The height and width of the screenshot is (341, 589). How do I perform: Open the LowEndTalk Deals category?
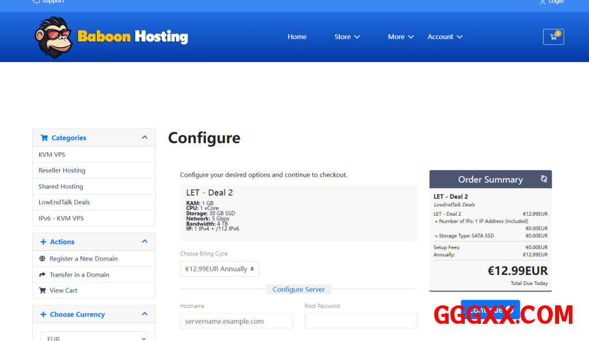(x=64, y=202)
